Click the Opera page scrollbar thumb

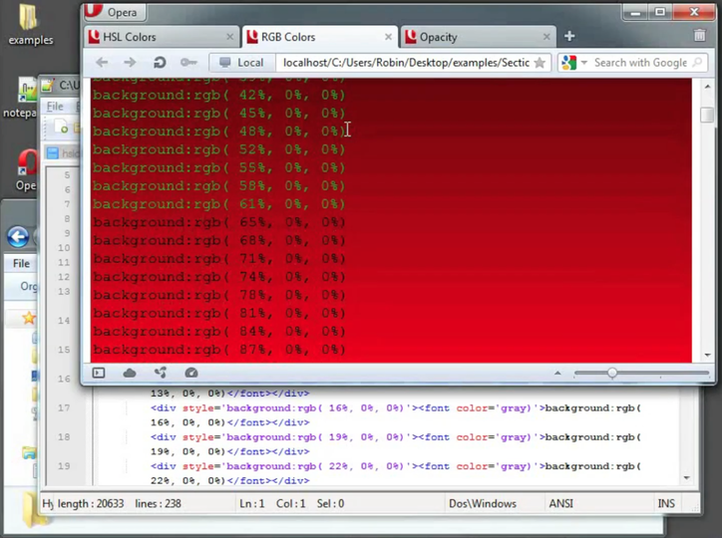click(x=707, y=115)
